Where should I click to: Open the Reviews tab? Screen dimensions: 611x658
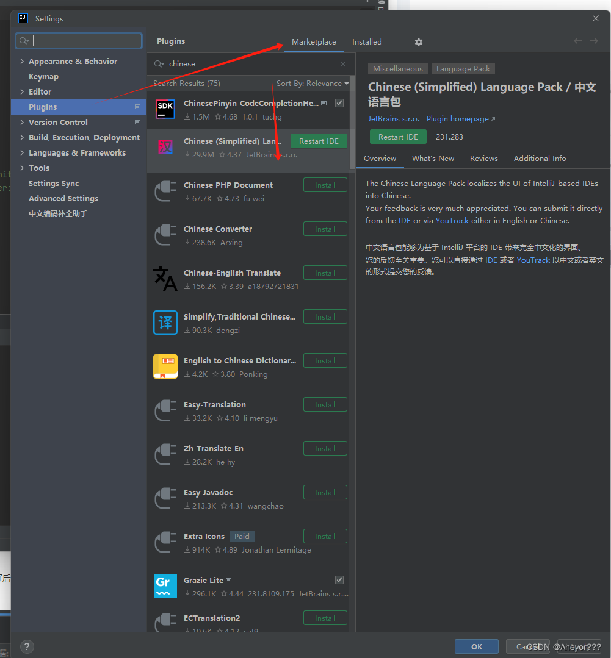(x=484, y=158)
